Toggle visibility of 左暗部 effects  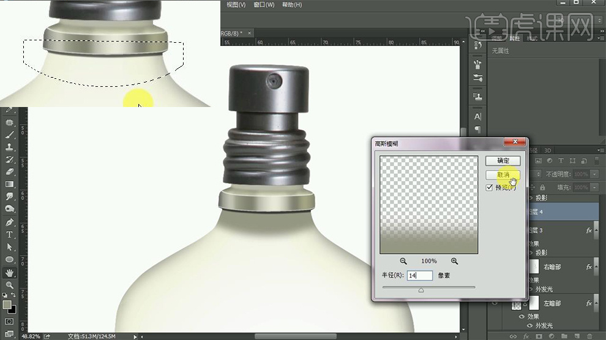(x=522, y=317)
